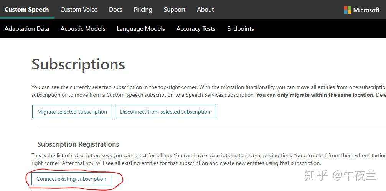Open the Support menu item
Screen dimensions: 386x191
[x=174, y=10]
